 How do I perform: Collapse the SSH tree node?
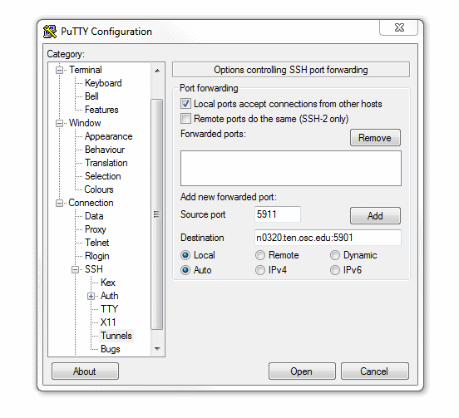(x=75, y=270)
